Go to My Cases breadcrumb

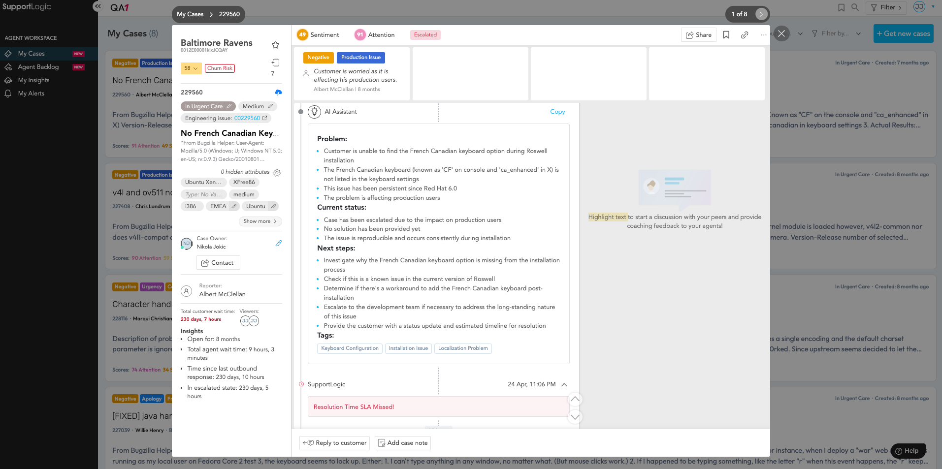190,14
